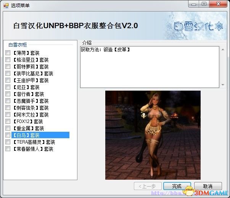The image size is (230, 198).
Task: Tick the 【哥特萝莉】套装 checkbox
Action: coord(8,67)
